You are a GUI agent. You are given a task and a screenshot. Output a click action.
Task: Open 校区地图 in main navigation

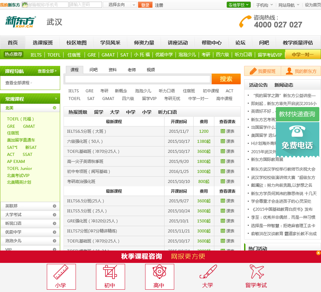[x=76, y=42]
